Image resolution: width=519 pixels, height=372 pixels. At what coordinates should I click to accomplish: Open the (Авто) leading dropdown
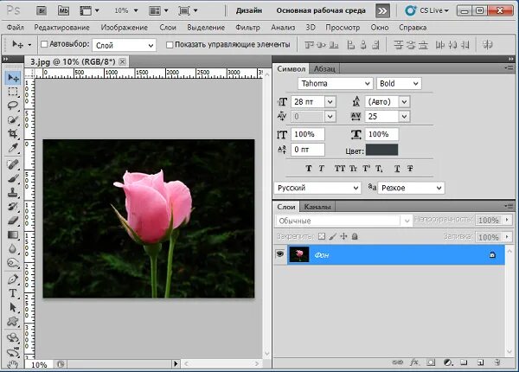(x=404, y=102)
